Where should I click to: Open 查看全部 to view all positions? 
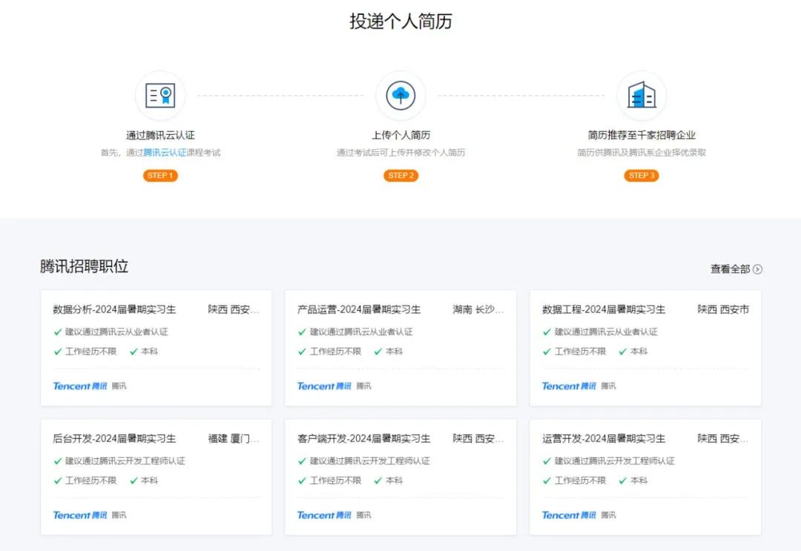click(731, 269)
